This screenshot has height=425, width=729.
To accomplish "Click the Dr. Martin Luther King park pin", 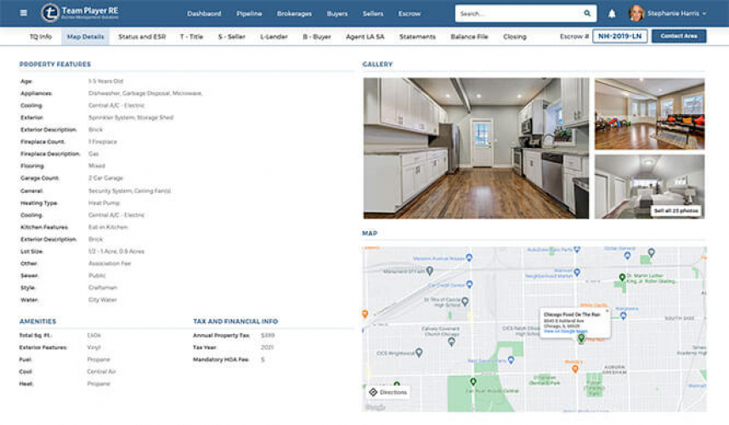I will (x=622, y=277).
